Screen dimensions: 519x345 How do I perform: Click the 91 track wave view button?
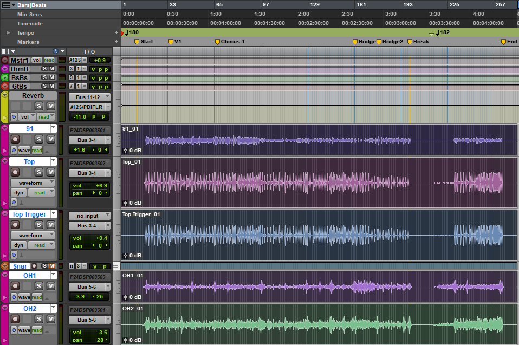coord(24,150)
